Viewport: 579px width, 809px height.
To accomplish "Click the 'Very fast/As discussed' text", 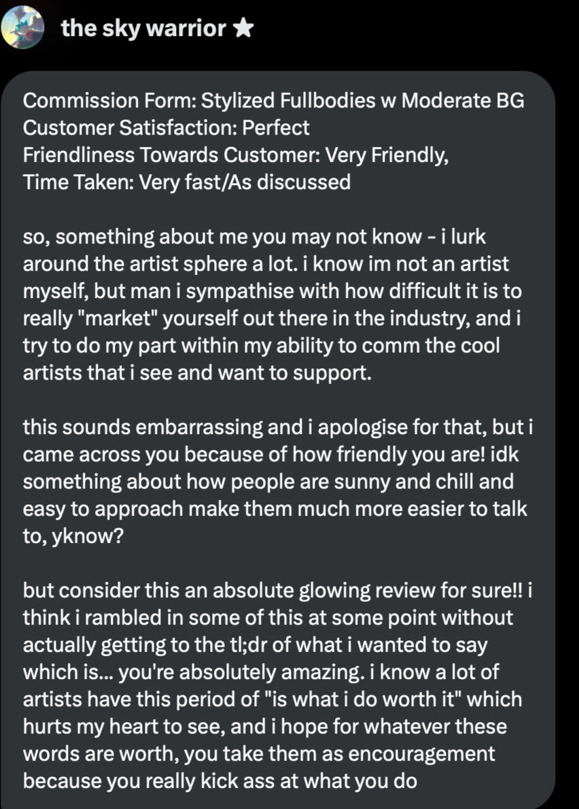I will (245, 182).
